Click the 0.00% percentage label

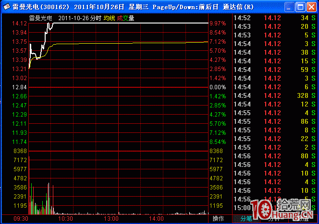coord(218,87)
